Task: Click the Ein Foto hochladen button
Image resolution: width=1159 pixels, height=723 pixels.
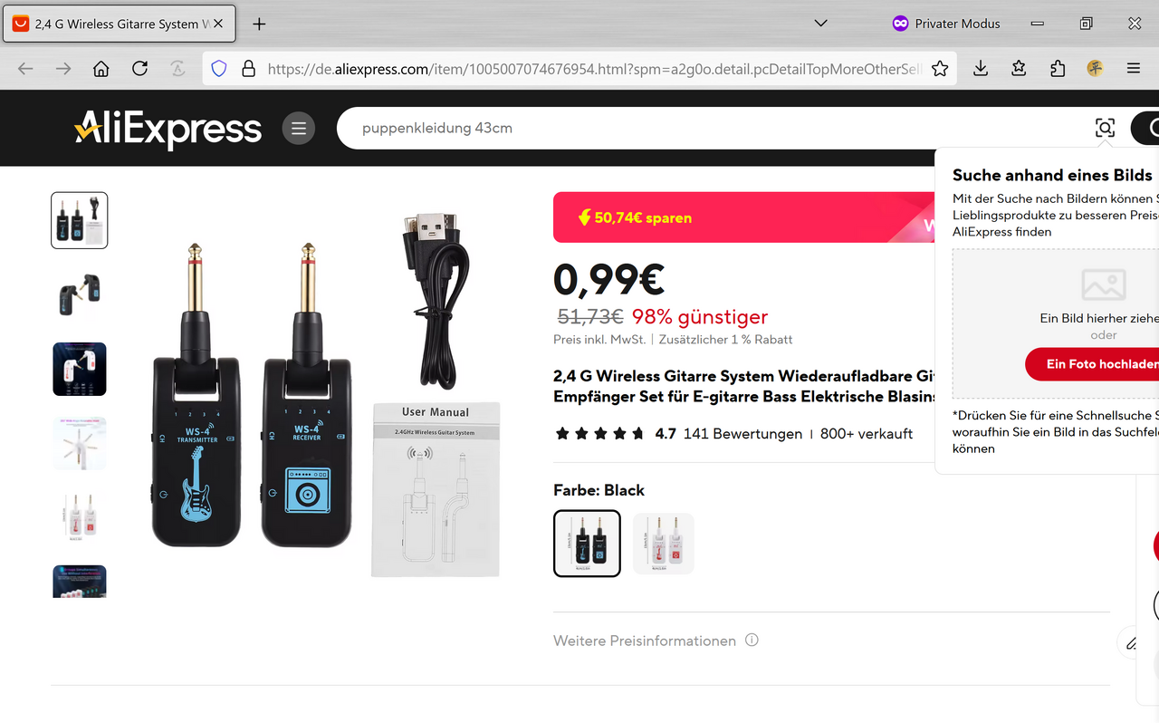Action: 1092,364
